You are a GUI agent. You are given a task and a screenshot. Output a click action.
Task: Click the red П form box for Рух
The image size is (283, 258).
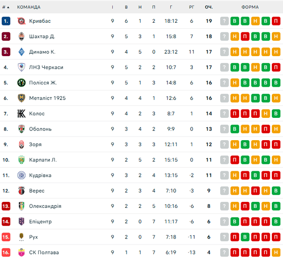click(235, 237)
